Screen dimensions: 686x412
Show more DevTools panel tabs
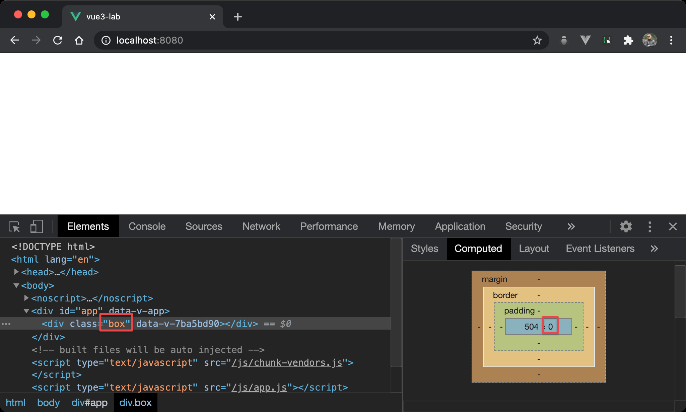tap(571, 227)
